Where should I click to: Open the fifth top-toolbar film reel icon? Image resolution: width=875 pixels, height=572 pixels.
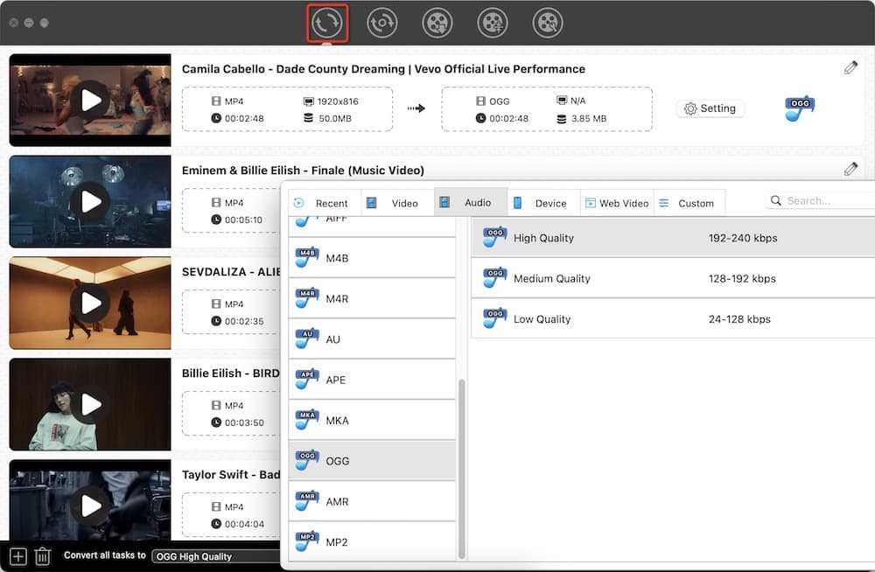coord(548,23)
